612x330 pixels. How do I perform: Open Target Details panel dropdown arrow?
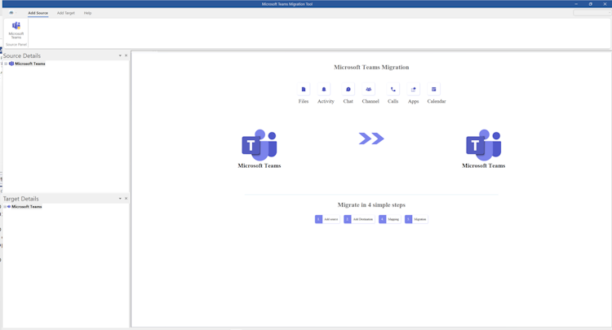(120, 198)
